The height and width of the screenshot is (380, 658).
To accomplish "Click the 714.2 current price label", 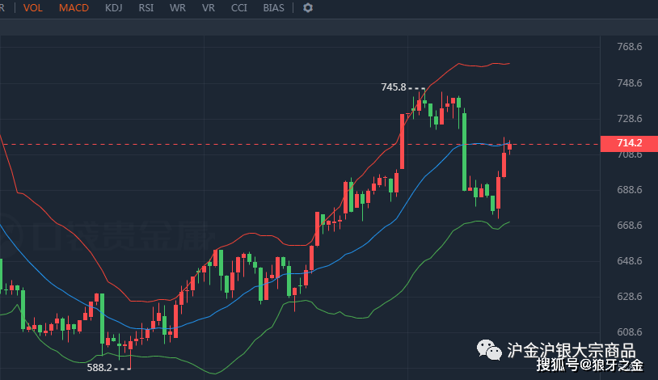I will [629, 143].
